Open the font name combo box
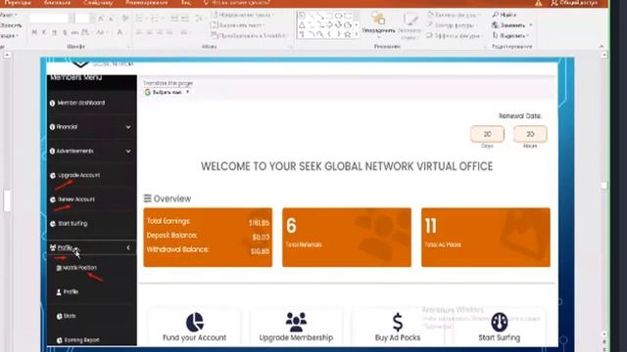Viewport: 627px width, 352px height. (x=52, y=19)
